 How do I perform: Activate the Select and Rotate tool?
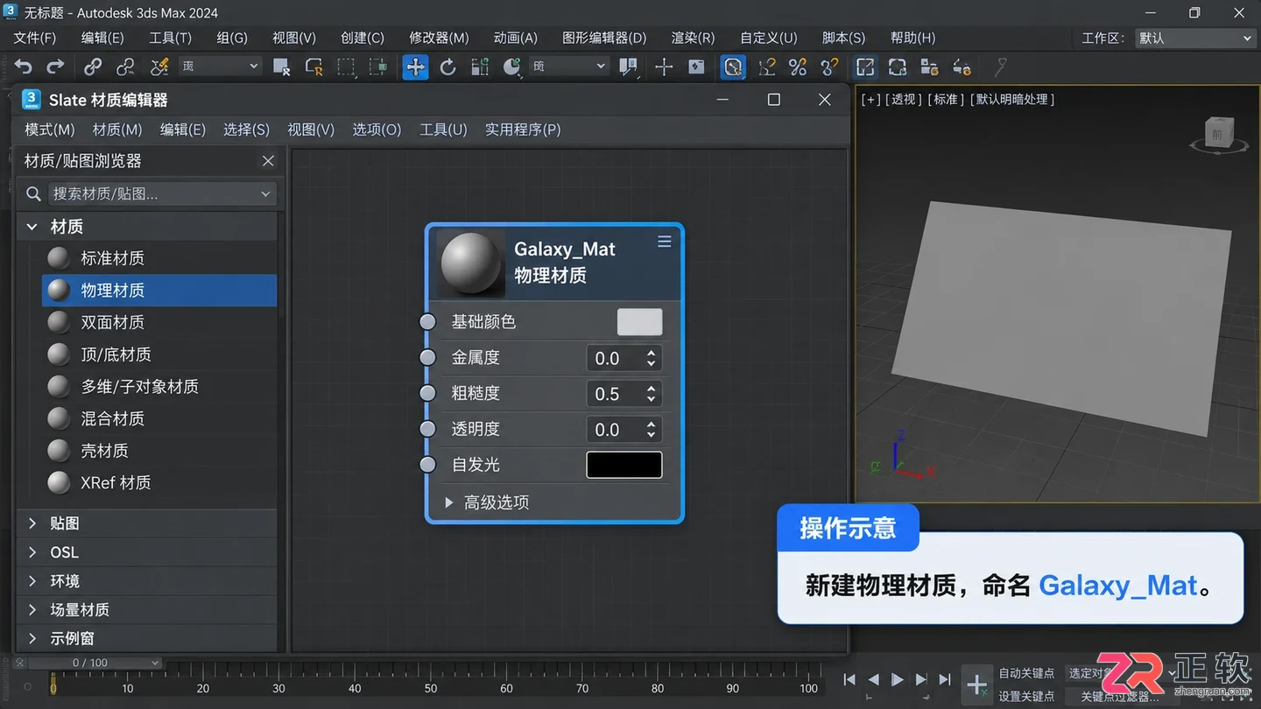pos(447,67)
